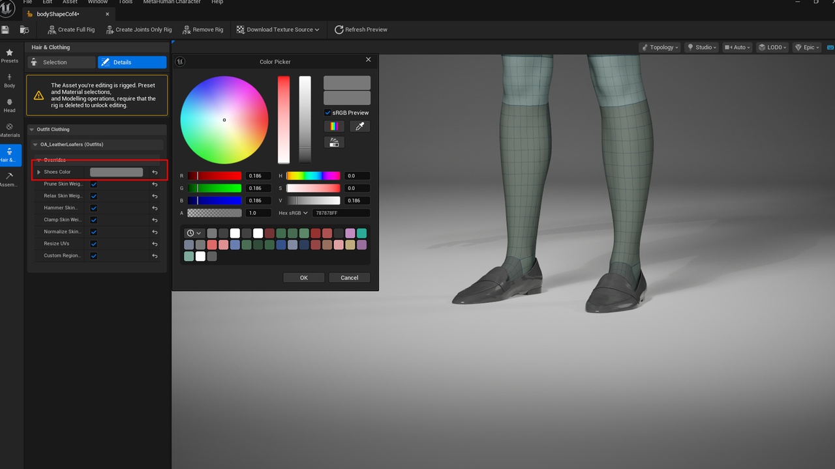This screenshot has width=835, height=469.
Task: Click on the Hue rainbow slider
Action: (x=313, y=176)
